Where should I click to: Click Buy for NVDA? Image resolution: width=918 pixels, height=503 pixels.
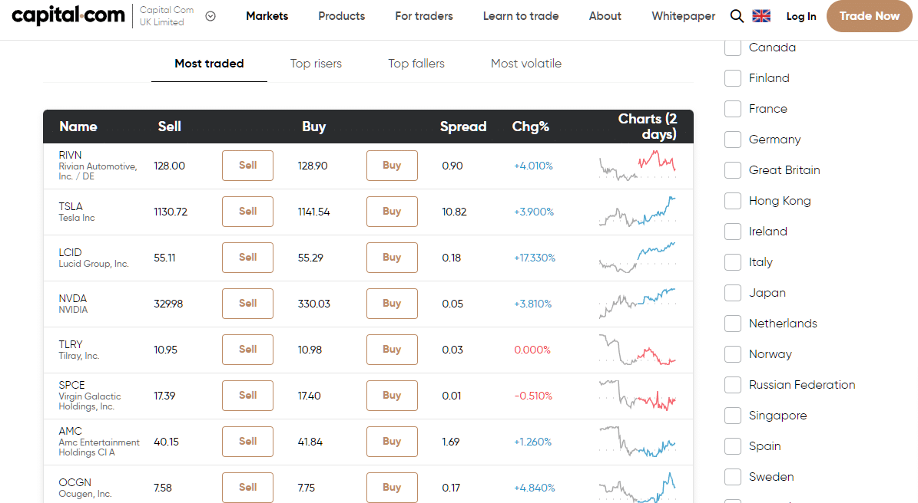pos(392,304)
